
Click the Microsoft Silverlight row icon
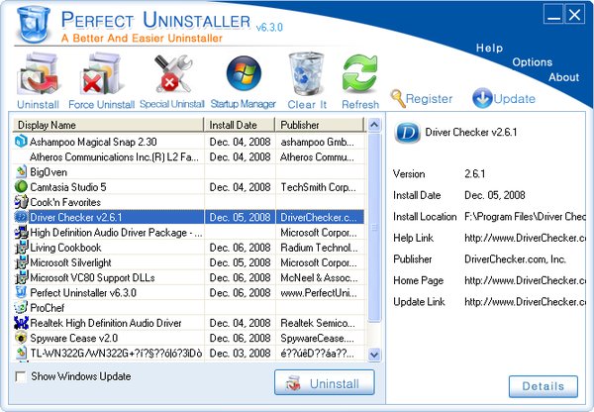pyautogui.click(x=21, y=262)
